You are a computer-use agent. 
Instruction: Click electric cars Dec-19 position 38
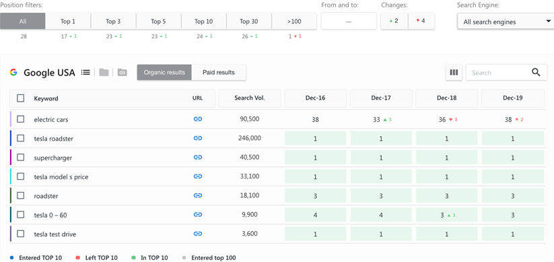508,119
